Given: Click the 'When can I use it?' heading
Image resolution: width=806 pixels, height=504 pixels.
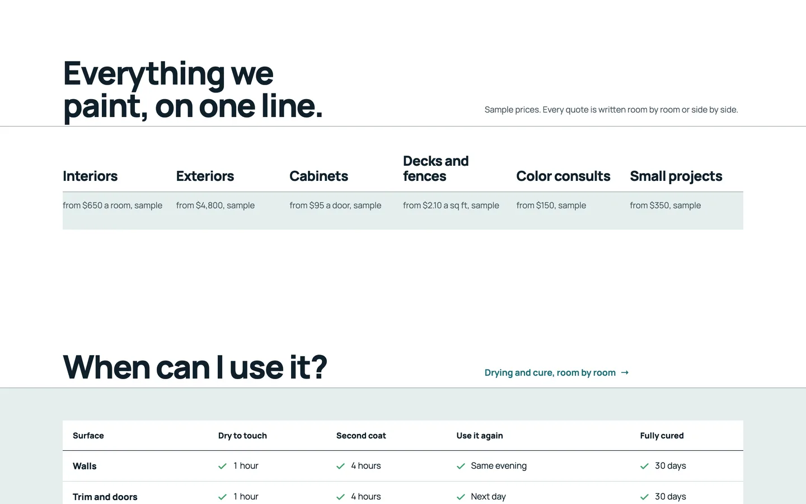Looking at the screenshot, I should point(195,367).
